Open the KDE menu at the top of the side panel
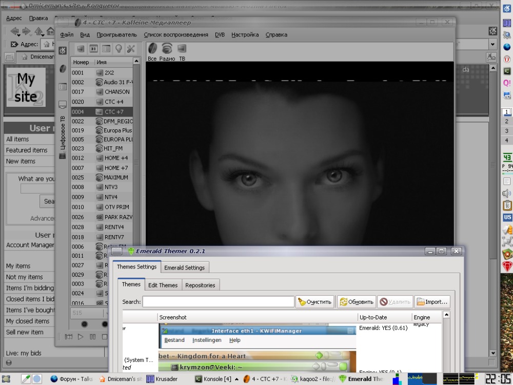Image resolution: width=513 pixels, height=385 pixels. pyautogui.click(x=507, y=8)
